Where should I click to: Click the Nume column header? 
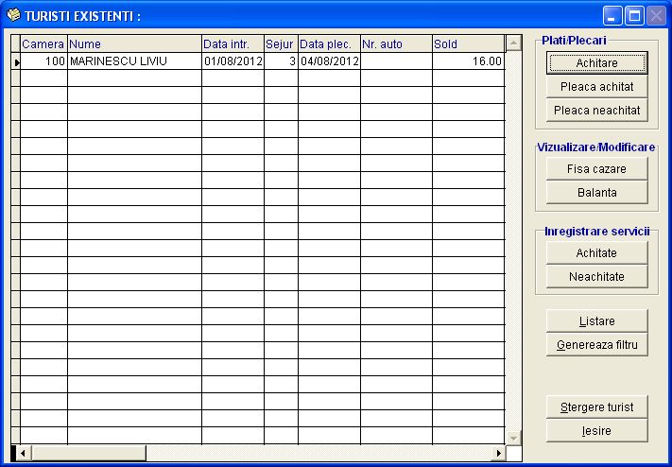click(134, 43)
